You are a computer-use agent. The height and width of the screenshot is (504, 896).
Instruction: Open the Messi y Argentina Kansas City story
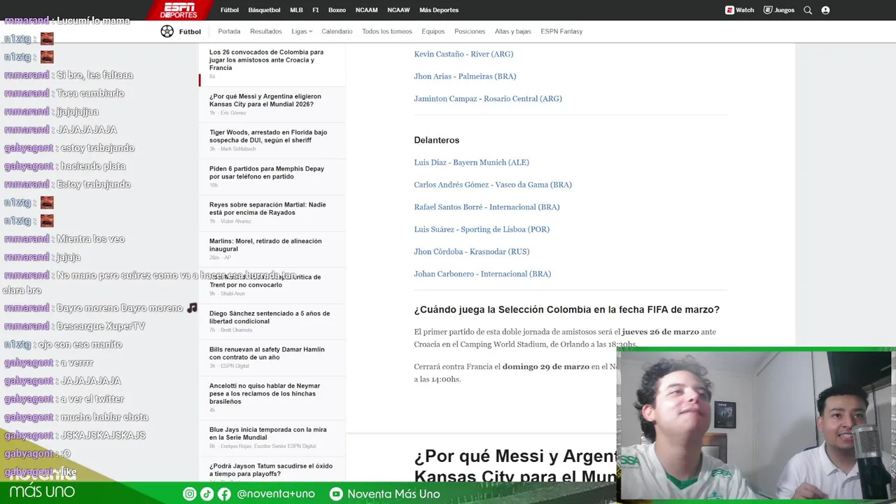click(x=265, y=100)
